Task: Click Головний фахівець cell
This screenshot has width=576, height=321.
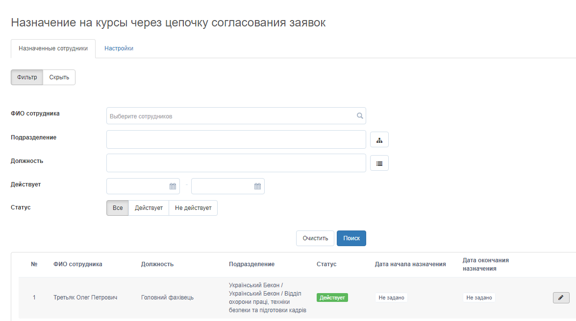Action: 167,298
